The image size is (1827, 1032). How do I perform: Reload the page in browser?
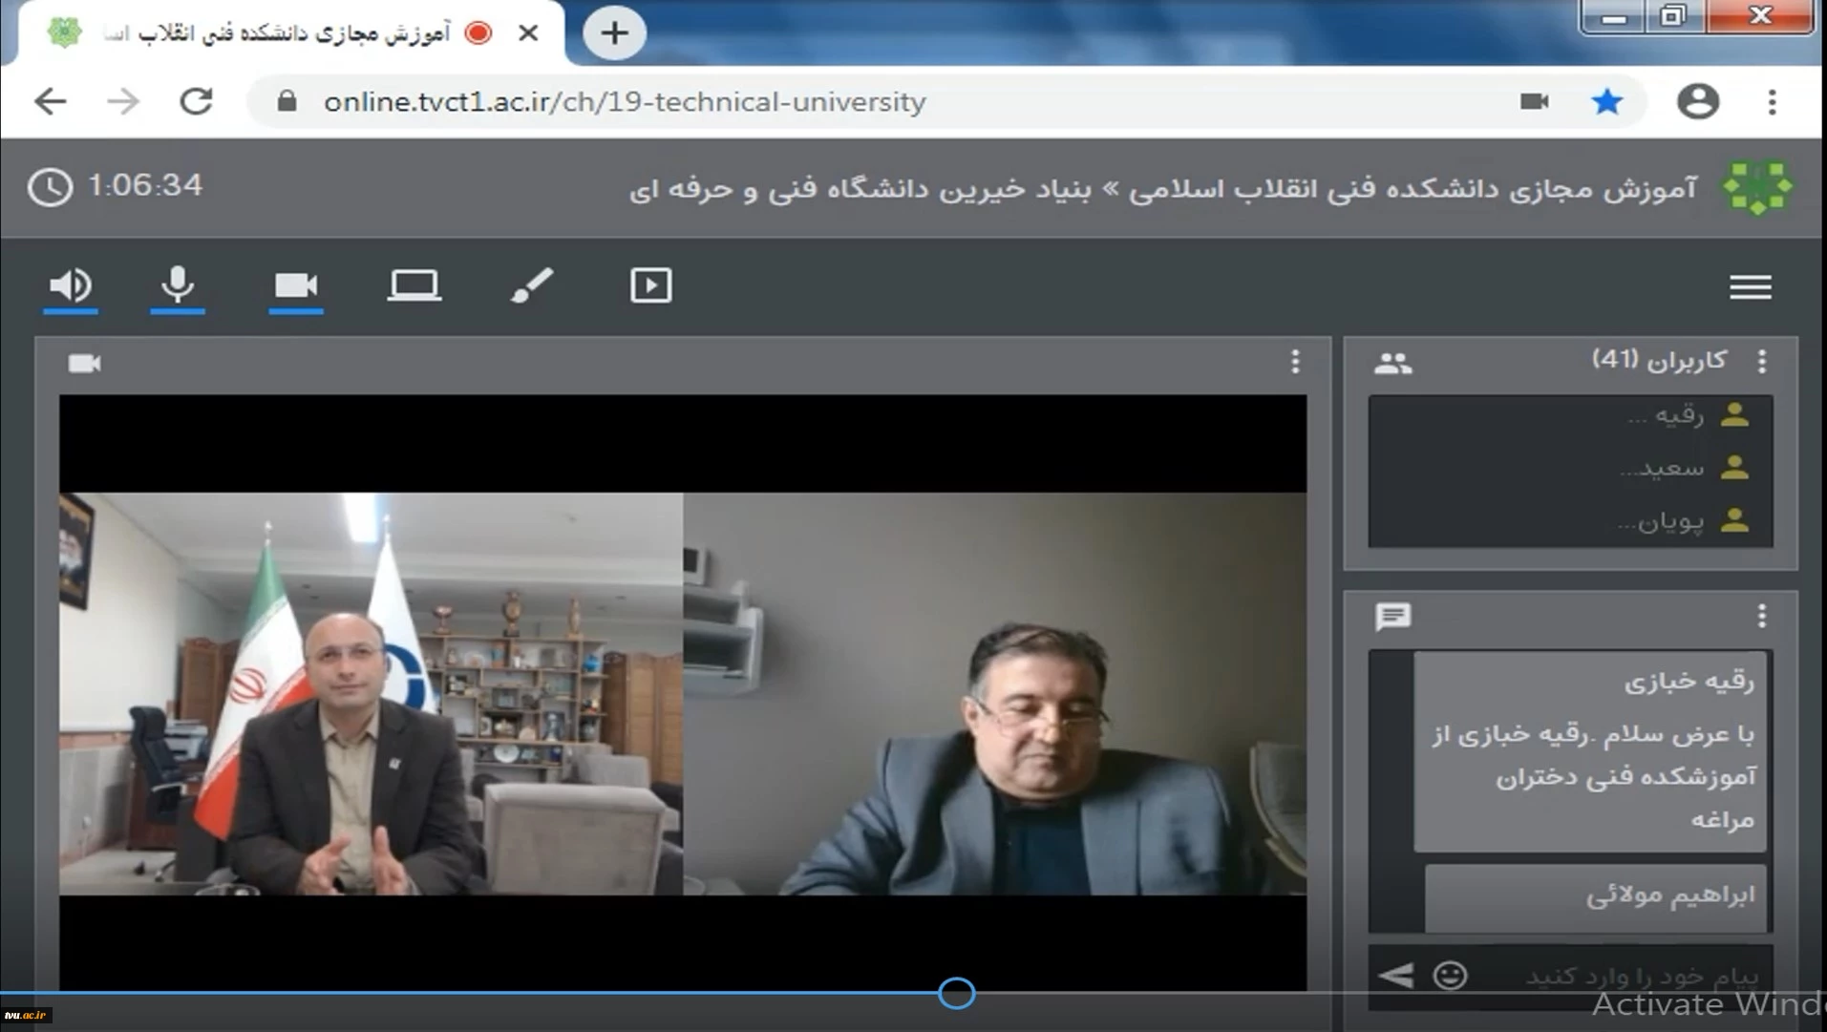tap(197, 101)
